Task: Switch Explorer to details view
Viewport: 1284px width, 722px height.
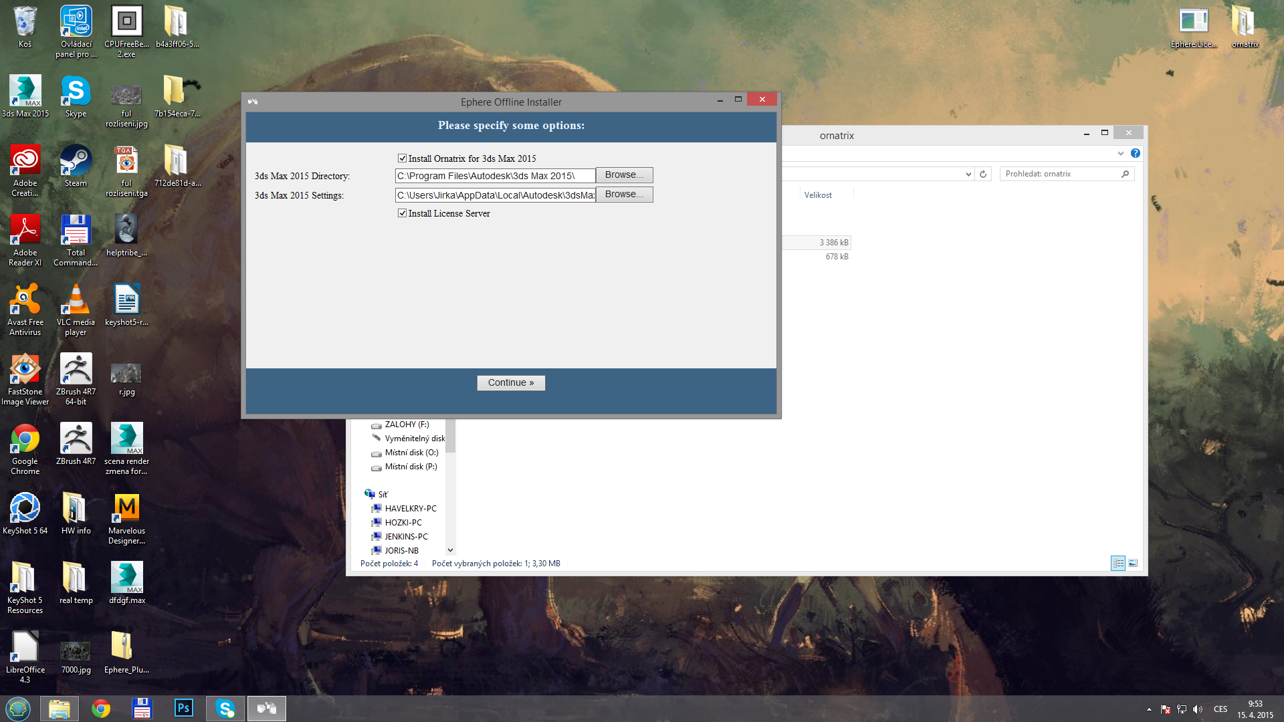Action: click(1118, 564)
